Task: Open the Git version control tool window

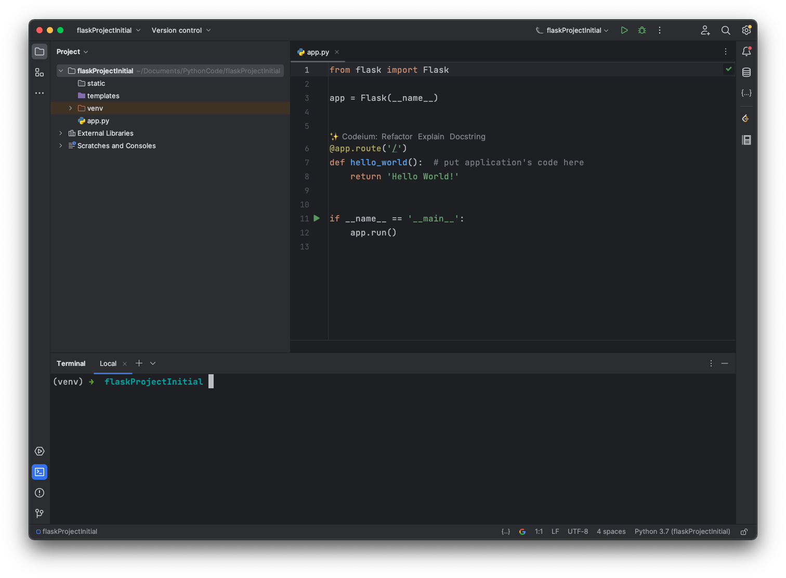Action: [x=40, y=514]
